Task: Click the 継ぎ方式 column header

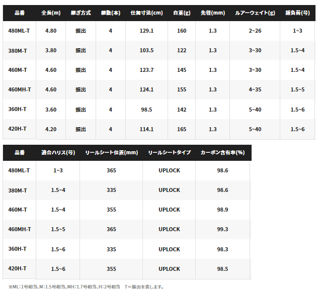Action: (x=81, y=13)
